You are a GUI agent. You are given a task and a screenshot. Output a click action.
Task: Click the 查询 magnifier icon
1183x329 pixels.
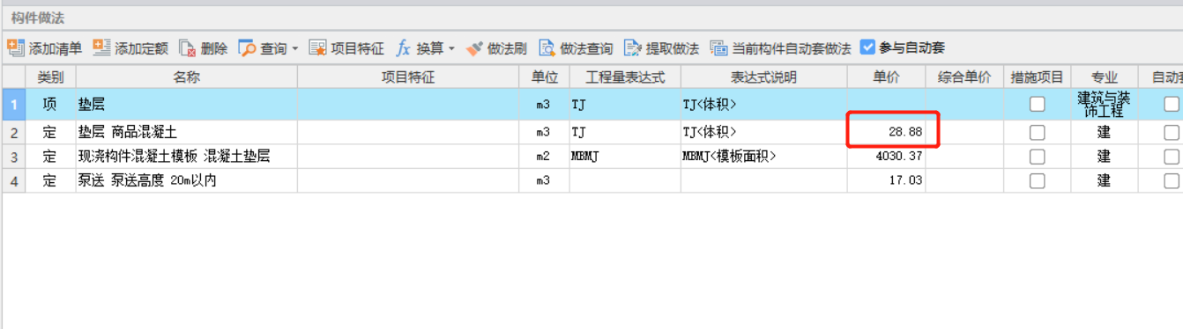(x=247, y=48)
